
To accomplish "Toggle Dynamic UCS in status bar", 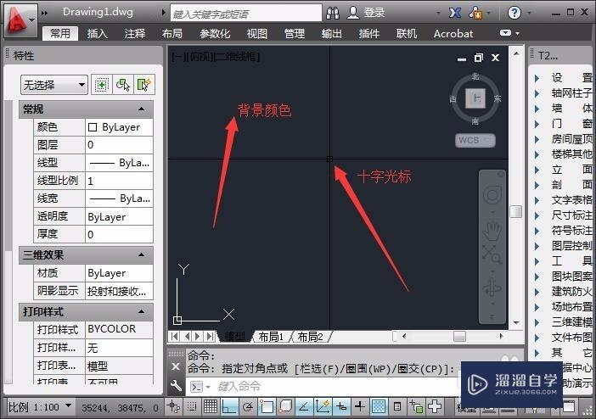I will (323, 407).
